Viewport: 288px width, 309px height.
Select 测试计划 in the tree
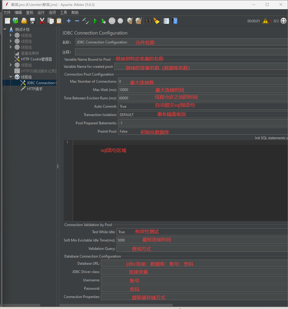(x=22, y=29)
